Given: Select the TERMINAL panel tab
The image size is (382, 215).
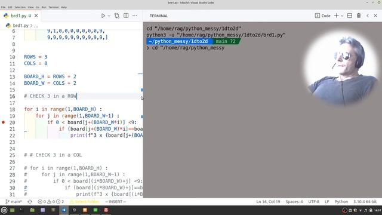Looking at the screenshot, I should pyautogui.click(x=159, y=16).
